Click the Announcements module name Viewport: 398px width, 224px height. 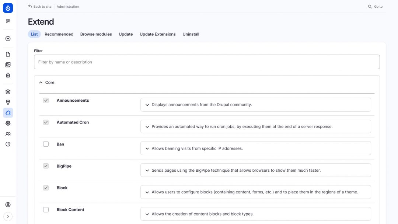point(73,101)
